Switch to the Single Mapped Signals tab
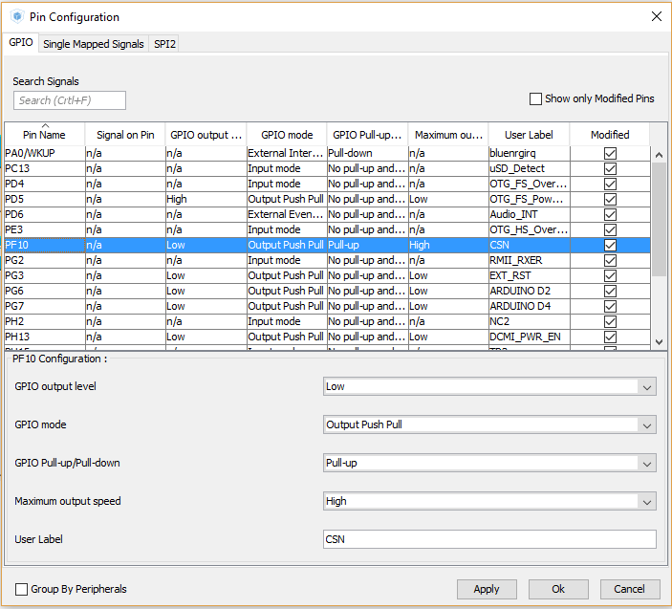This screenshot has height=609, width=672. (94, 44)
